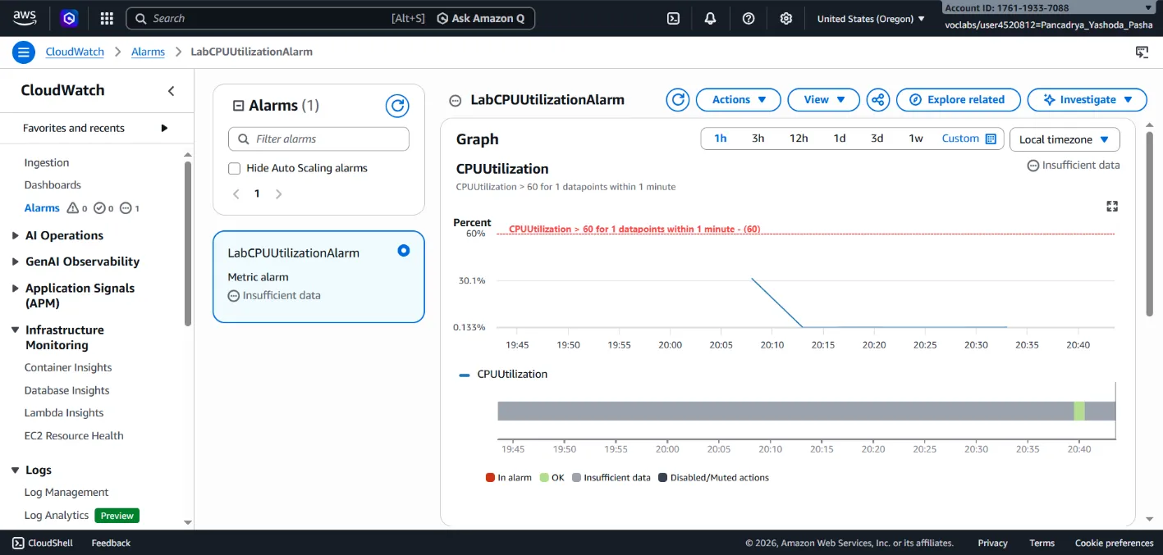Open the services grid menu icon
The height and width of the screenshot is (555, 1163).
click(107, 18)
